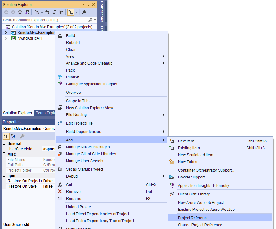Click the Sync with Active Document icon
276x229 pixels.
tap(47, 12)
